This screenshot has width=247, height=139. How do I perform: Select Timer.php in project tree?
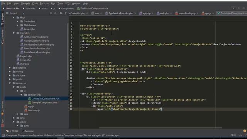(24, 60)
